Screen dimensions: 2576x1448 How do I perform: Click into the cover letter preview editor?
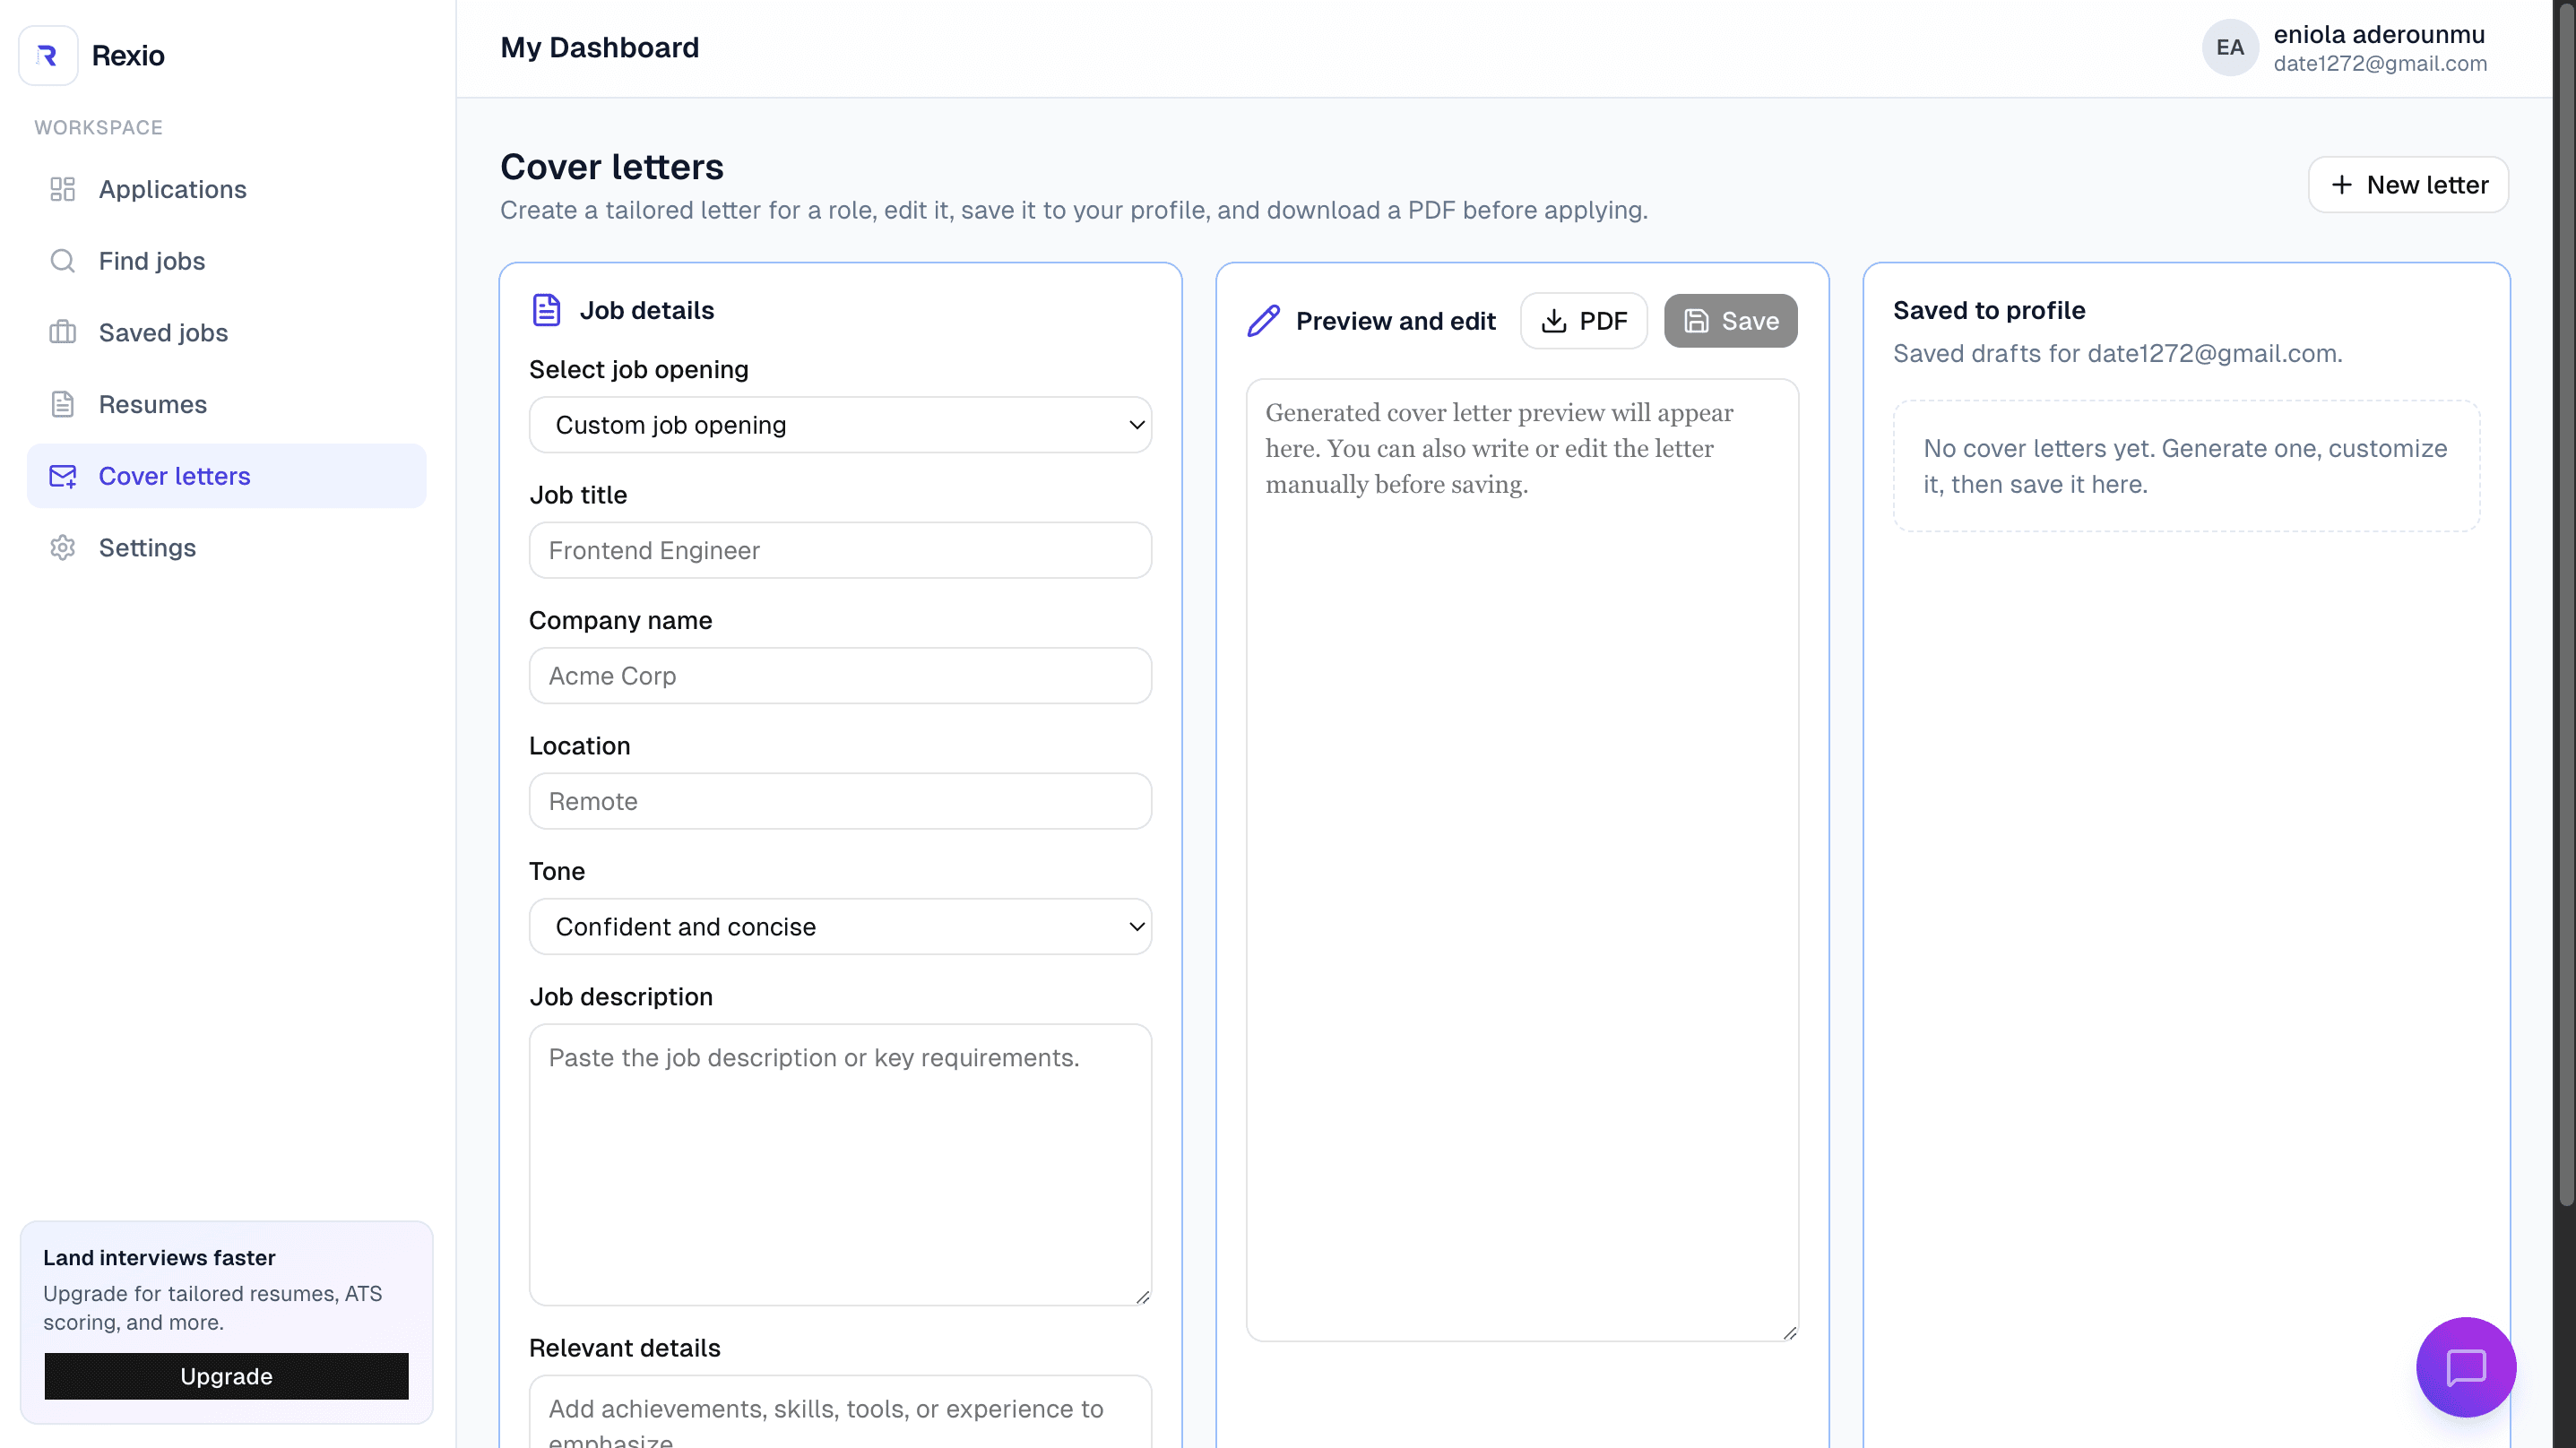coord(1522,860)
